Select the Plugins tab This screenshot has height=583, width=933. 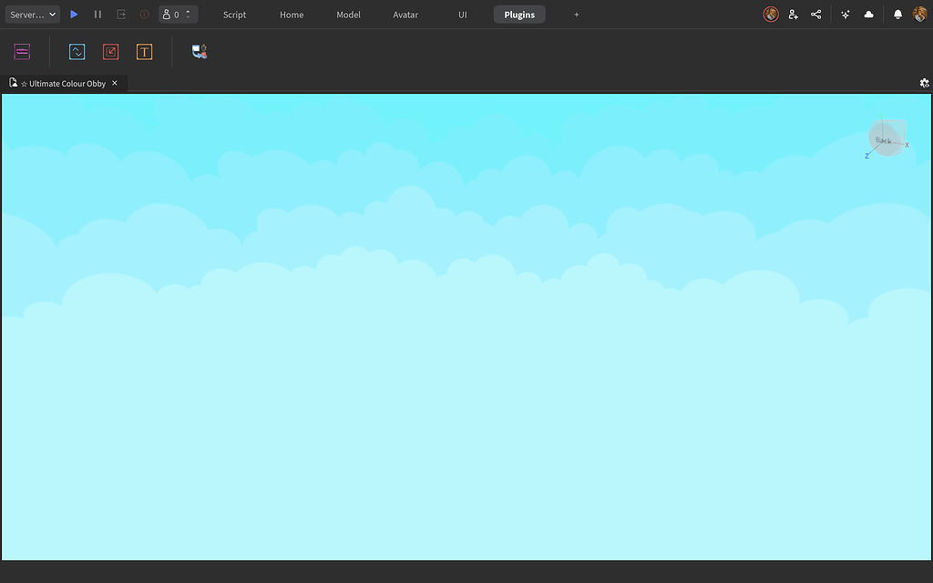[x=519, y=15]
